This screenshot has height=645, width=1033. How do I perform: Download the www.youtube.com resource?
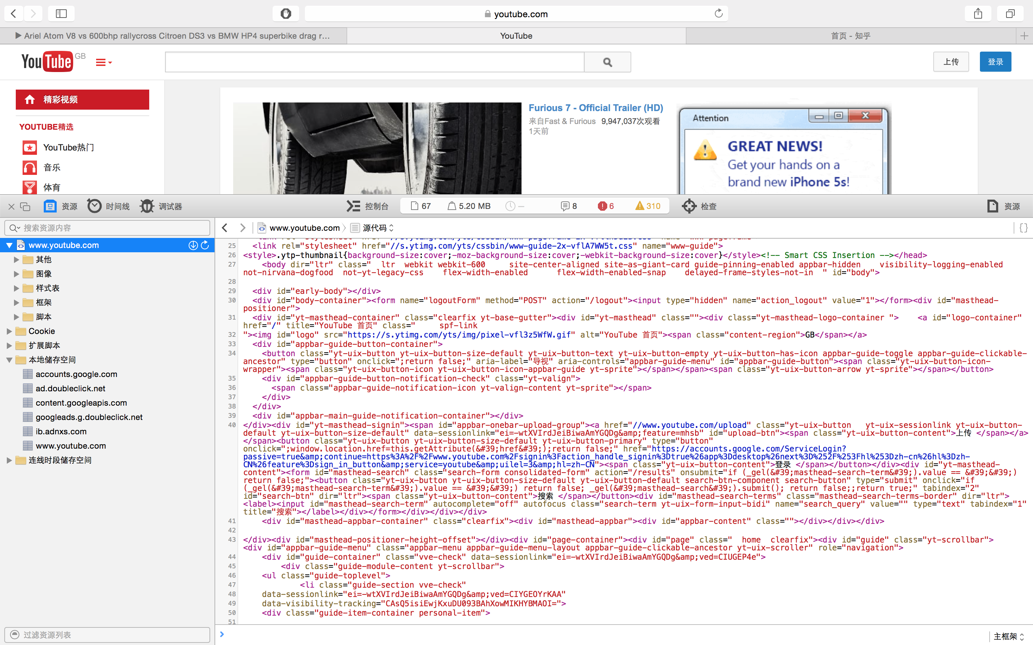(193, 245)
